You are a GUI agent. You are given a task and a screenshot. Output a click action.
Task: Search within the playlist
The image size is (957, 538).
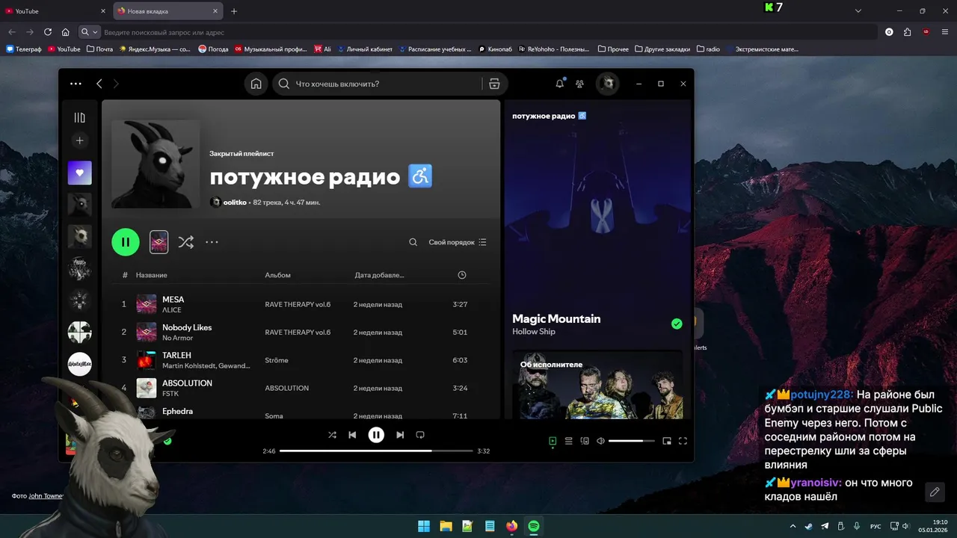click(413, 242)
